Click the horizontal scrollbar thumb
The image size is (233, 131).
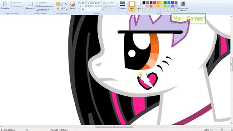pyautogui.click(x=114, y=126)
